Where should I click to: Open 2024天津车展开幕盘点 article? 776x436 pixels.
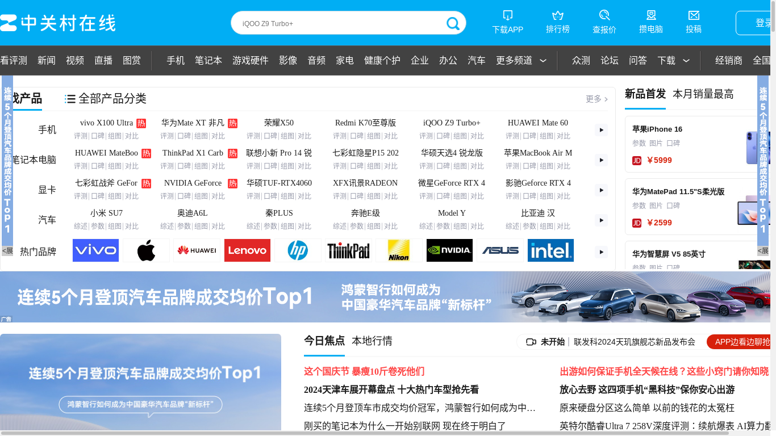pos(391,389)
